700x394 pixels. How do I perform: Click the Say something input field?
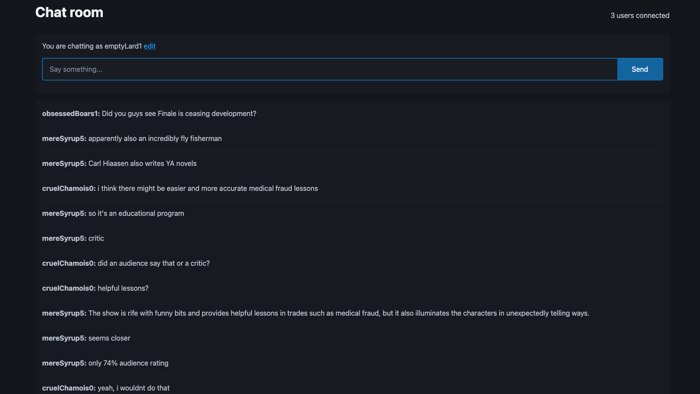point(306,69)
